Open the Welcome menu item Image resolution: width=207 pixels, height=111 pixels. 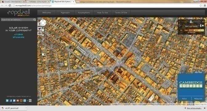(47, 13)
